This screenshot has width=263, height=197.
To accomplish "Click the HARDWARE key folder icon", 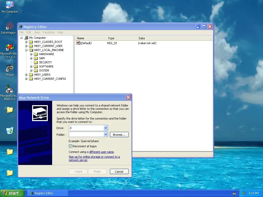I will point(36,54).
